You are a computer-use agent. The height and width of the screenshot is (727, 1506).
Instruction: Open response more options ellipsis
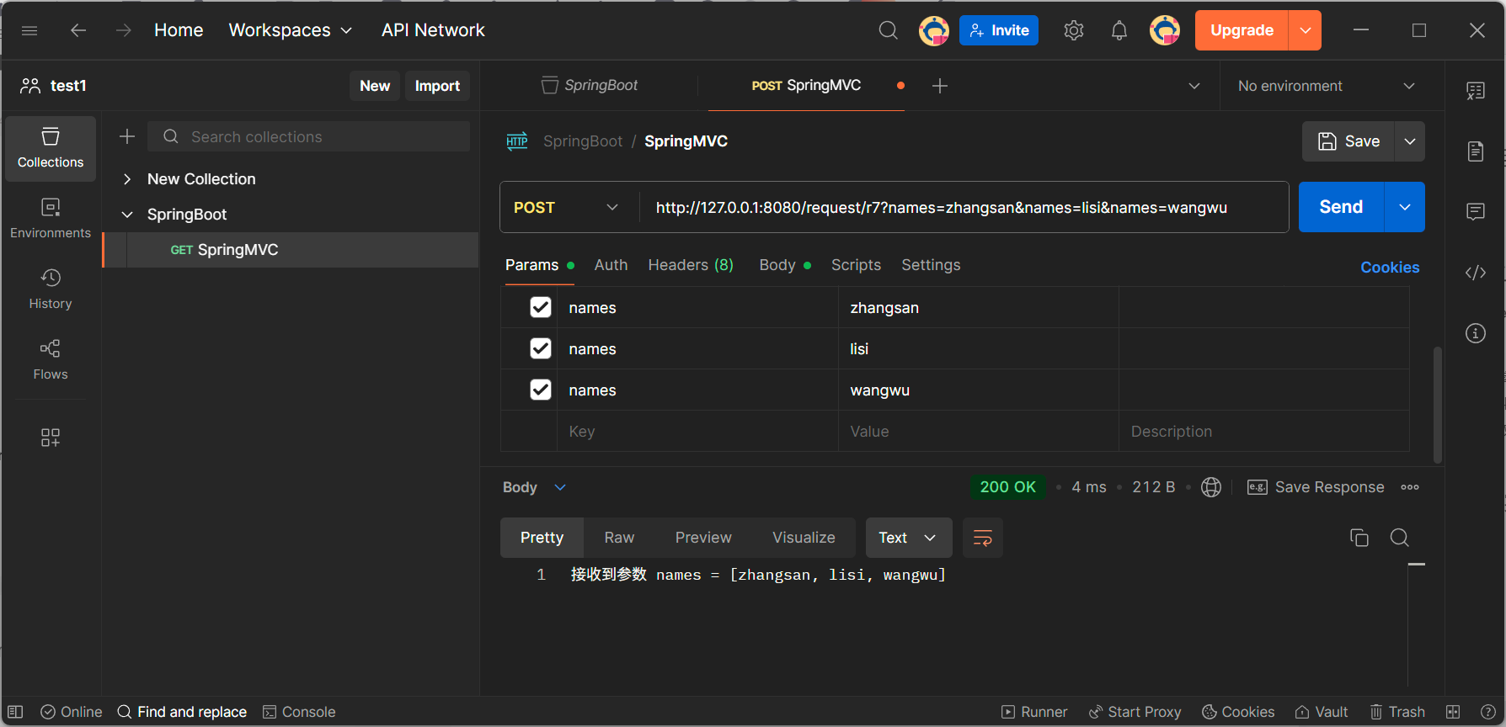1410,487
